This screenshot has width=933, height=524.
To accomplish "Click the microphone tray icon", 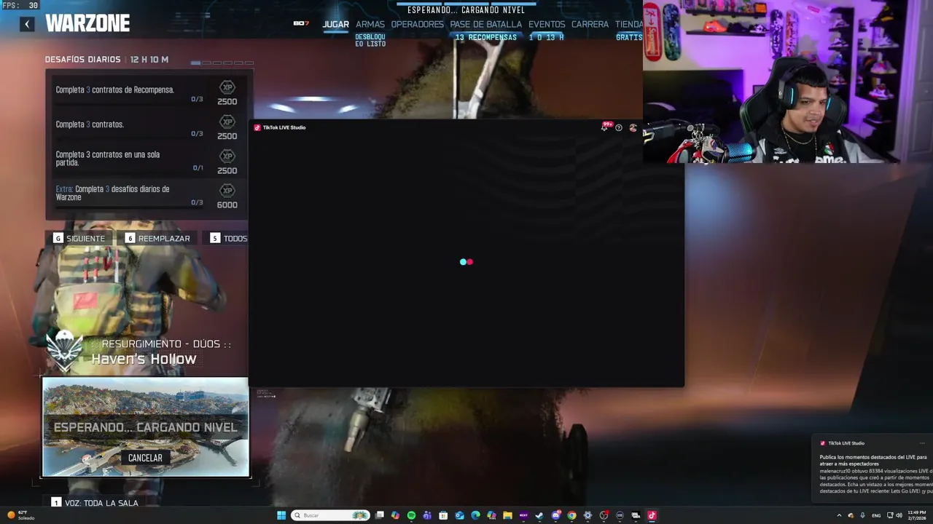I will point(863,515).
